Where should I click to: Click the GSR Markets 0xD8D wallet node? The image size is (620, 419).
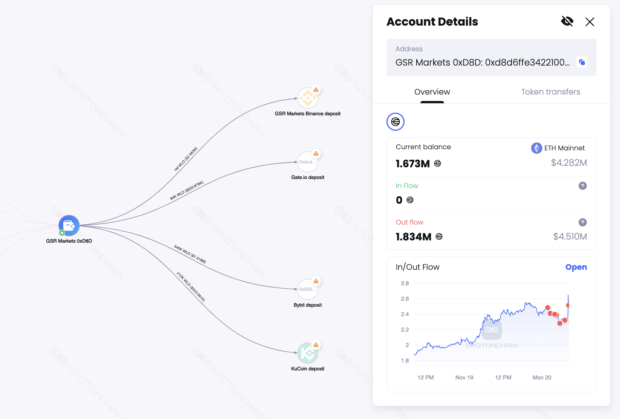[69, 225]
